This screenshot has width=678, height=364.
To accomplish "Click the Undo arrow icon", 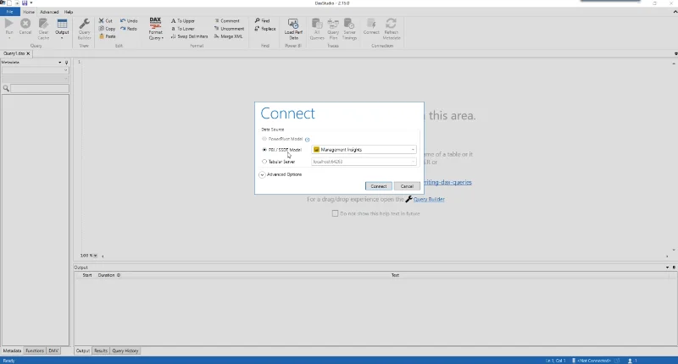I will tap(123, 20).
